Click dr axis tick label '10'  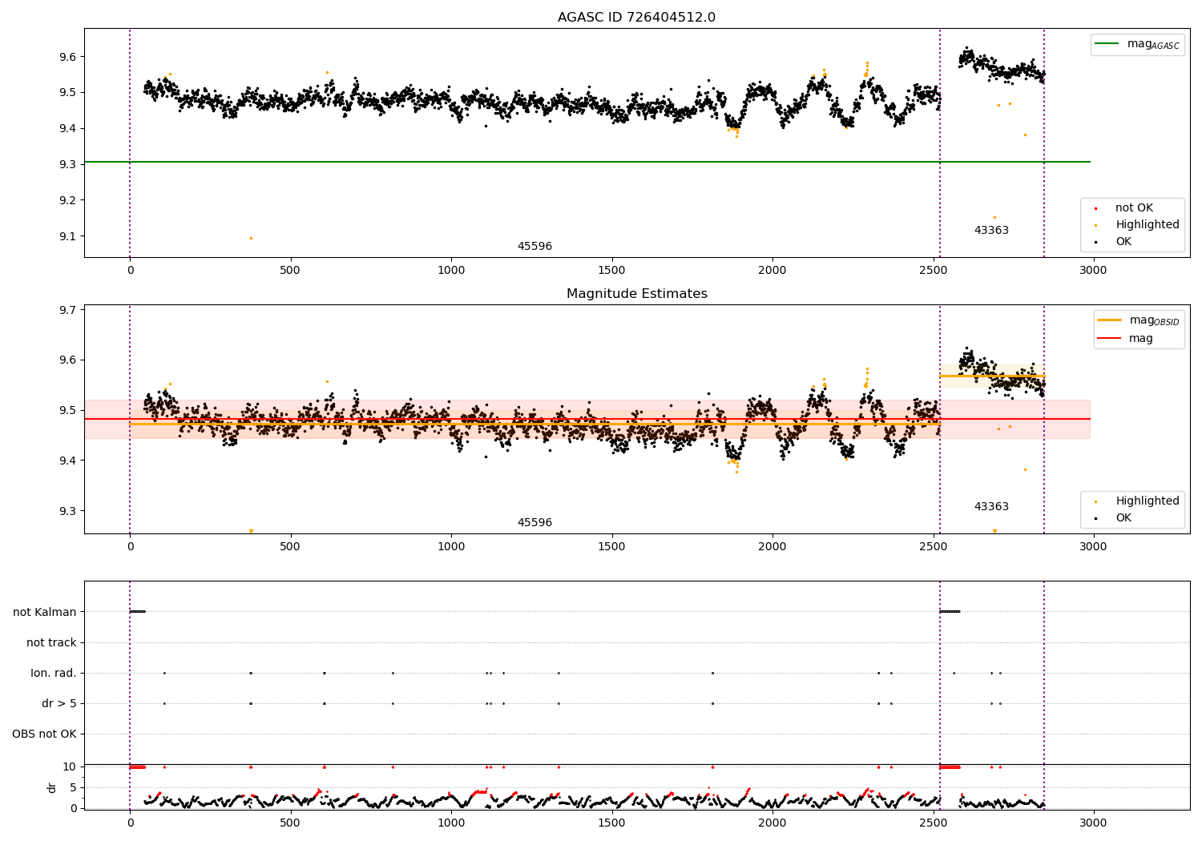[70, 767]
